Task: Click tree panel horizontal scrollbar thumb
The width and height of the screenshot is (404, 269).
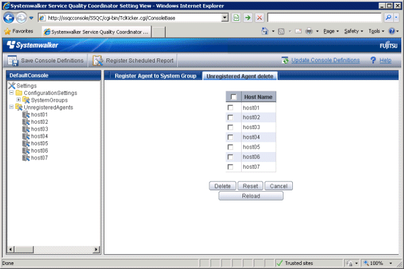Action: click(x=24, y=249)
